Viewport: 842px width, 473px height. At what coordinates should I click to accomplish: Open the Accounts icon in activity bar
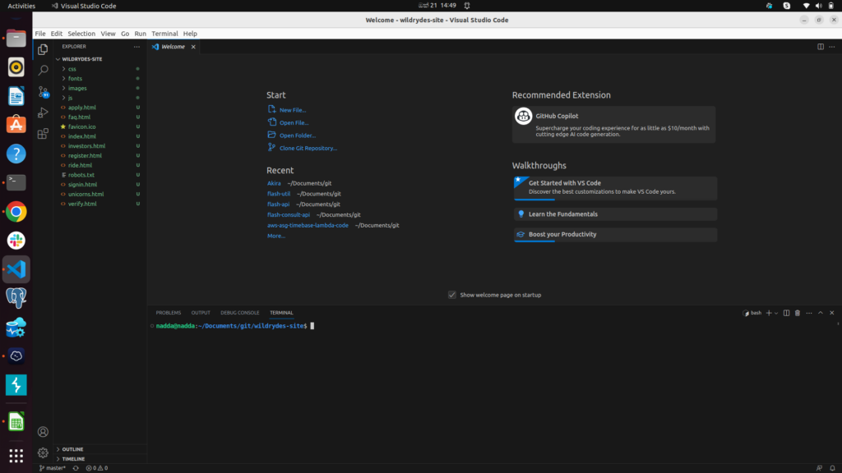[x=43, y=431]
